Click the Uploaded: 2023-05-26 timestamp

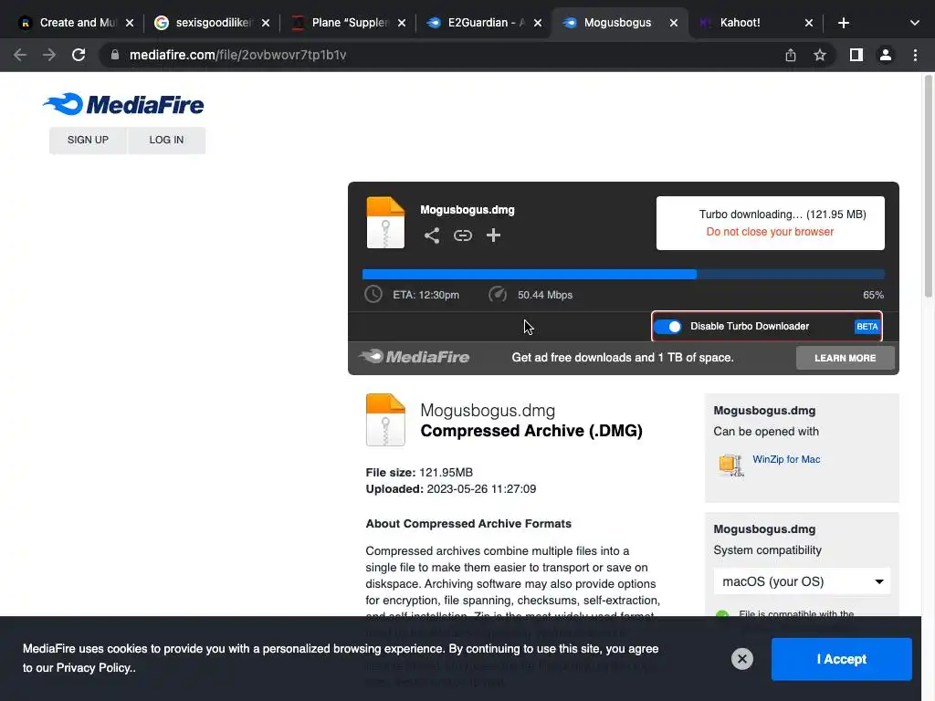point(451,489)
